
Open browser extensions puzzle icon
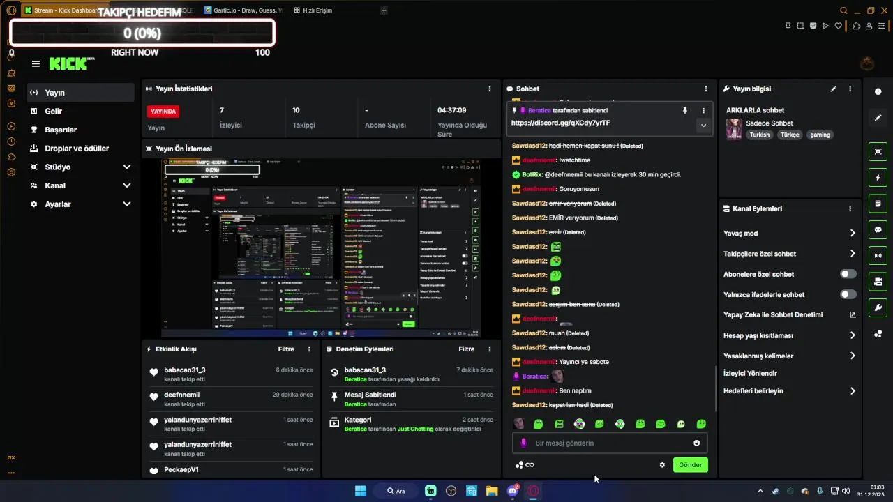click(857, 26)
